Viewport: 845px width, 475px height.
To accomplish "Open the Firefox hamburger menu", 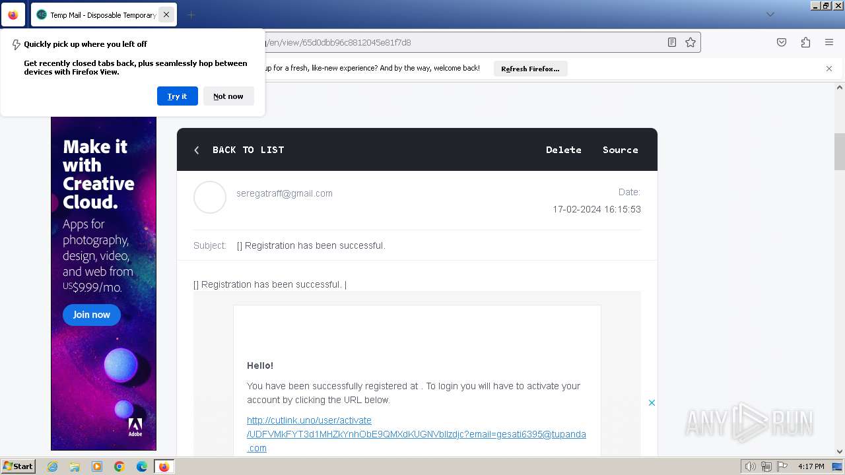I will click(829, 42).
